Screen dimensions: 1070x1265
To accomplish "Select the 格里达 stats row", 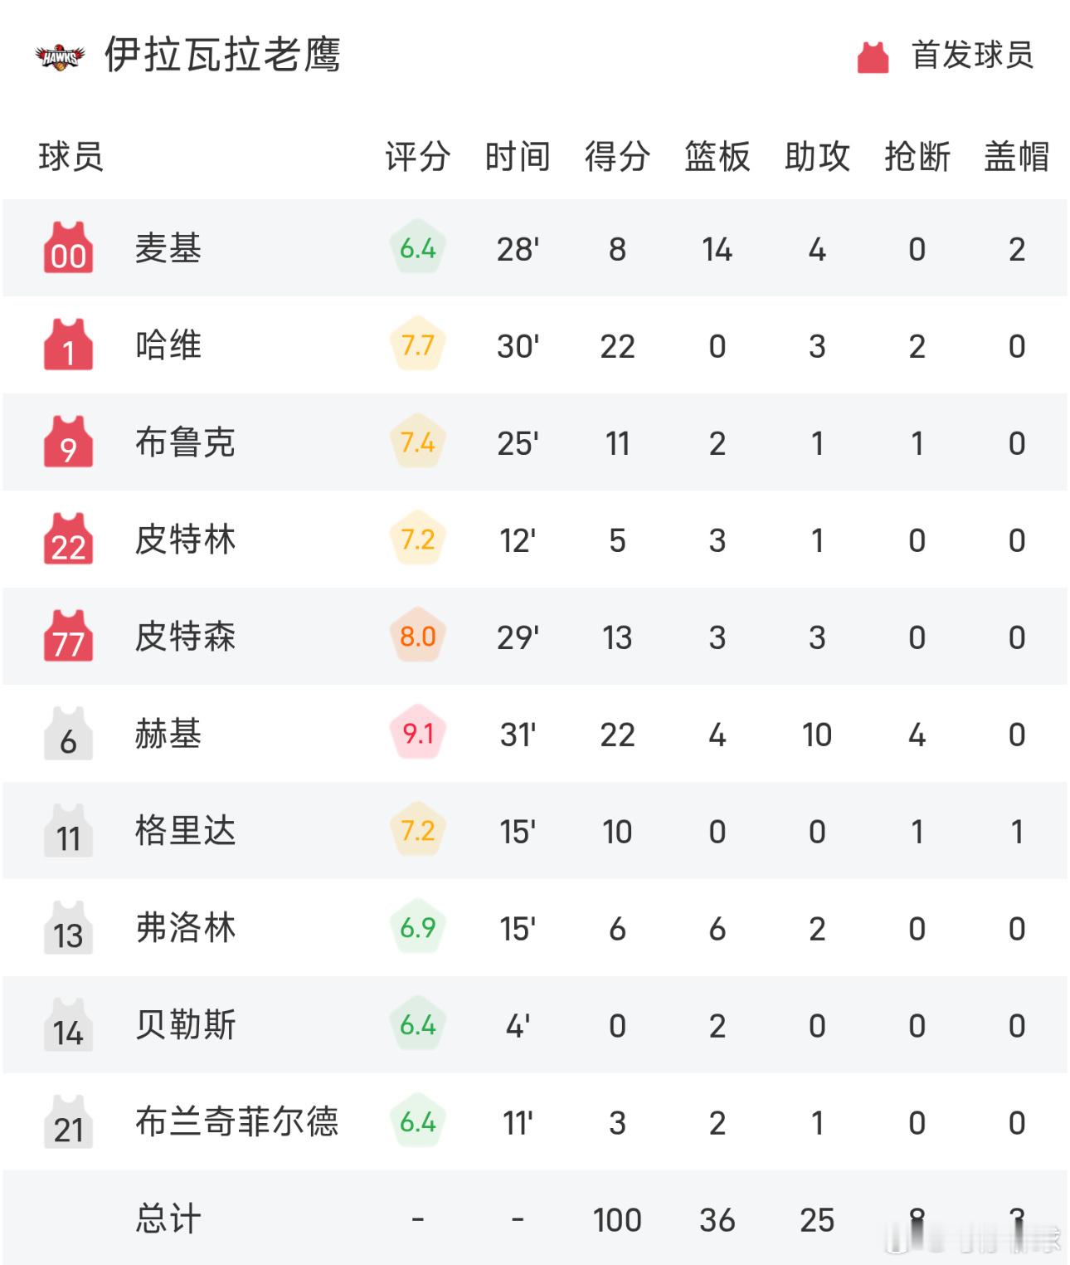I will tap(535, 832).
